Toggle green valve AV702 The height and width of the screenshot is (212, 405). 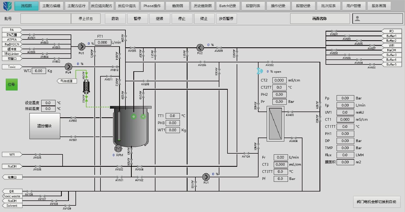86,98
